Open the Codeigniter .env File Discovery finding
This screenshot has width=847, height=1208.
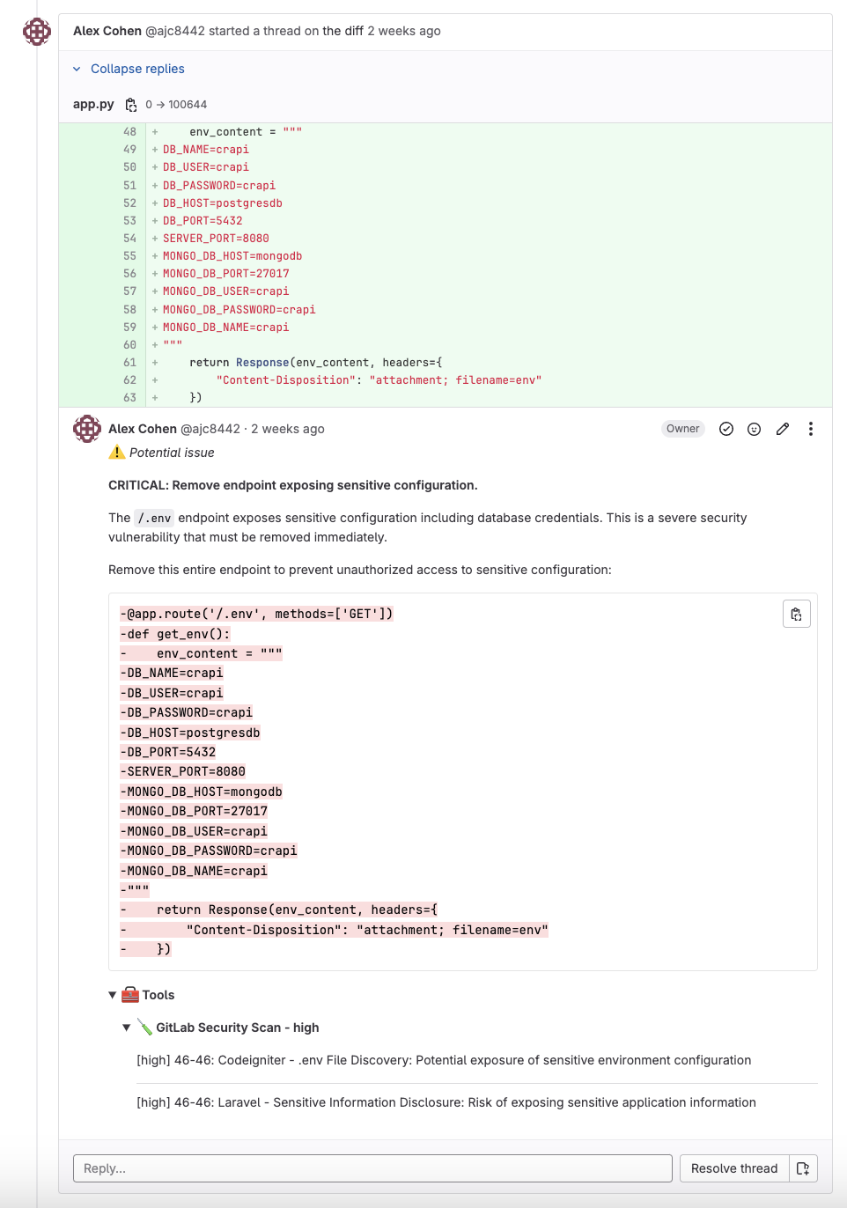tap(444, 1060)
